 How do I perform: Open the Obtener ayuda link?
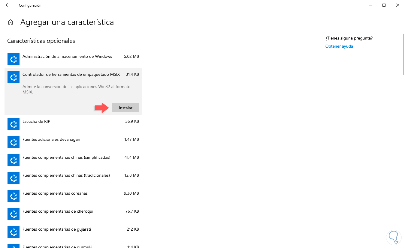point(339,46)
